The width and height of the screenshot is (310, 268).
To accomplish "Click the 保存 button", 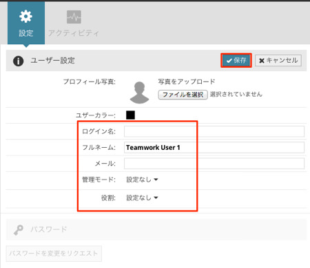I will pos(236,61).
